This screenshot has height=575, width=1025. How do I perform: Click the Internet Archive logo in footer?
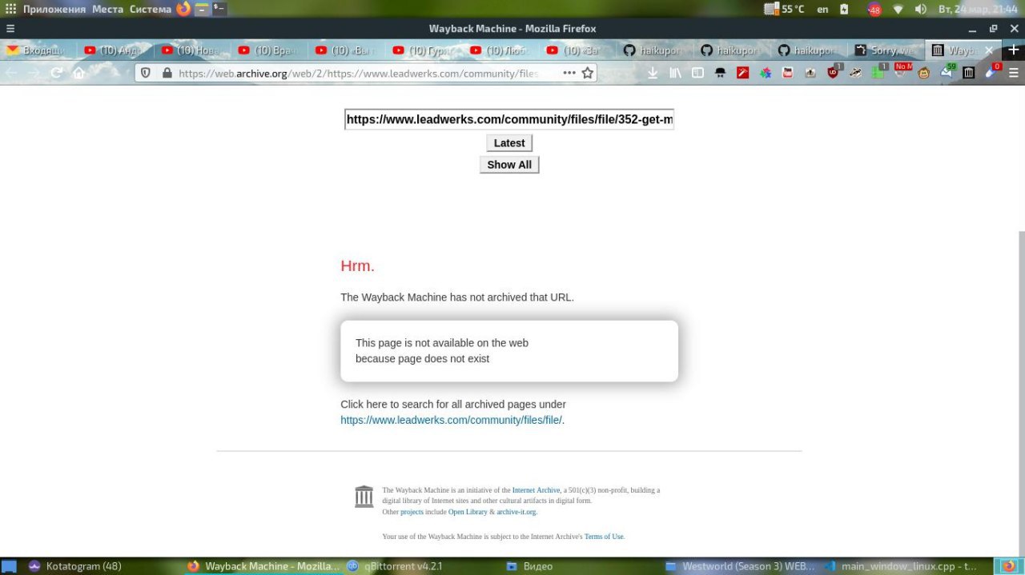pos(364,497)
